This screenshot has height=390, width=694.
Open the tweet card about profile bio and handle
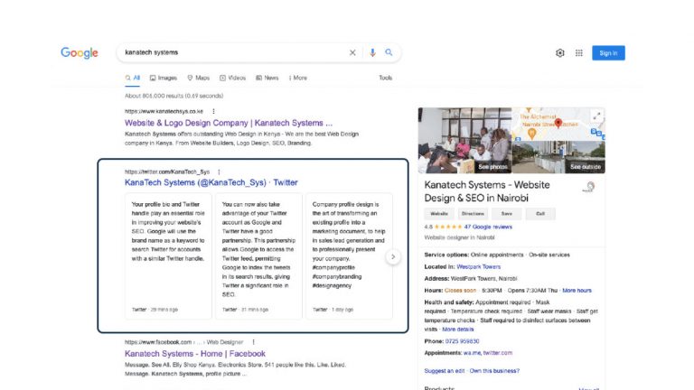(x=168, y=256)
